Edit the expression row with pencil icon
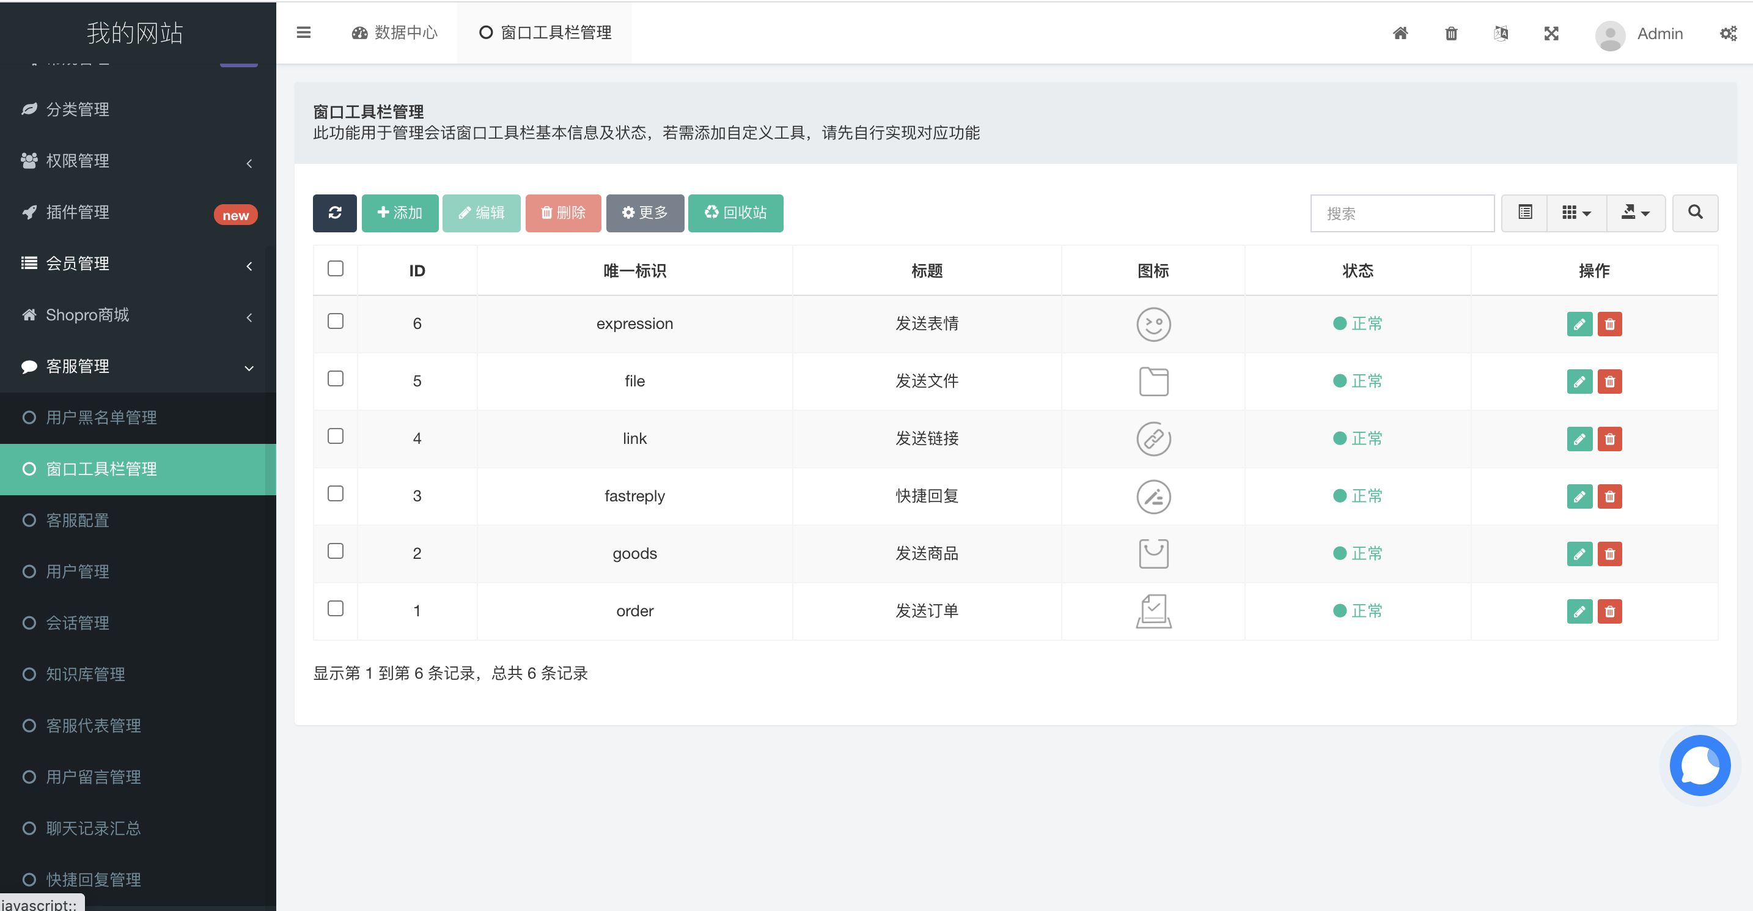Viewport: 1753px width, 911px height. tap(1579, 324)
